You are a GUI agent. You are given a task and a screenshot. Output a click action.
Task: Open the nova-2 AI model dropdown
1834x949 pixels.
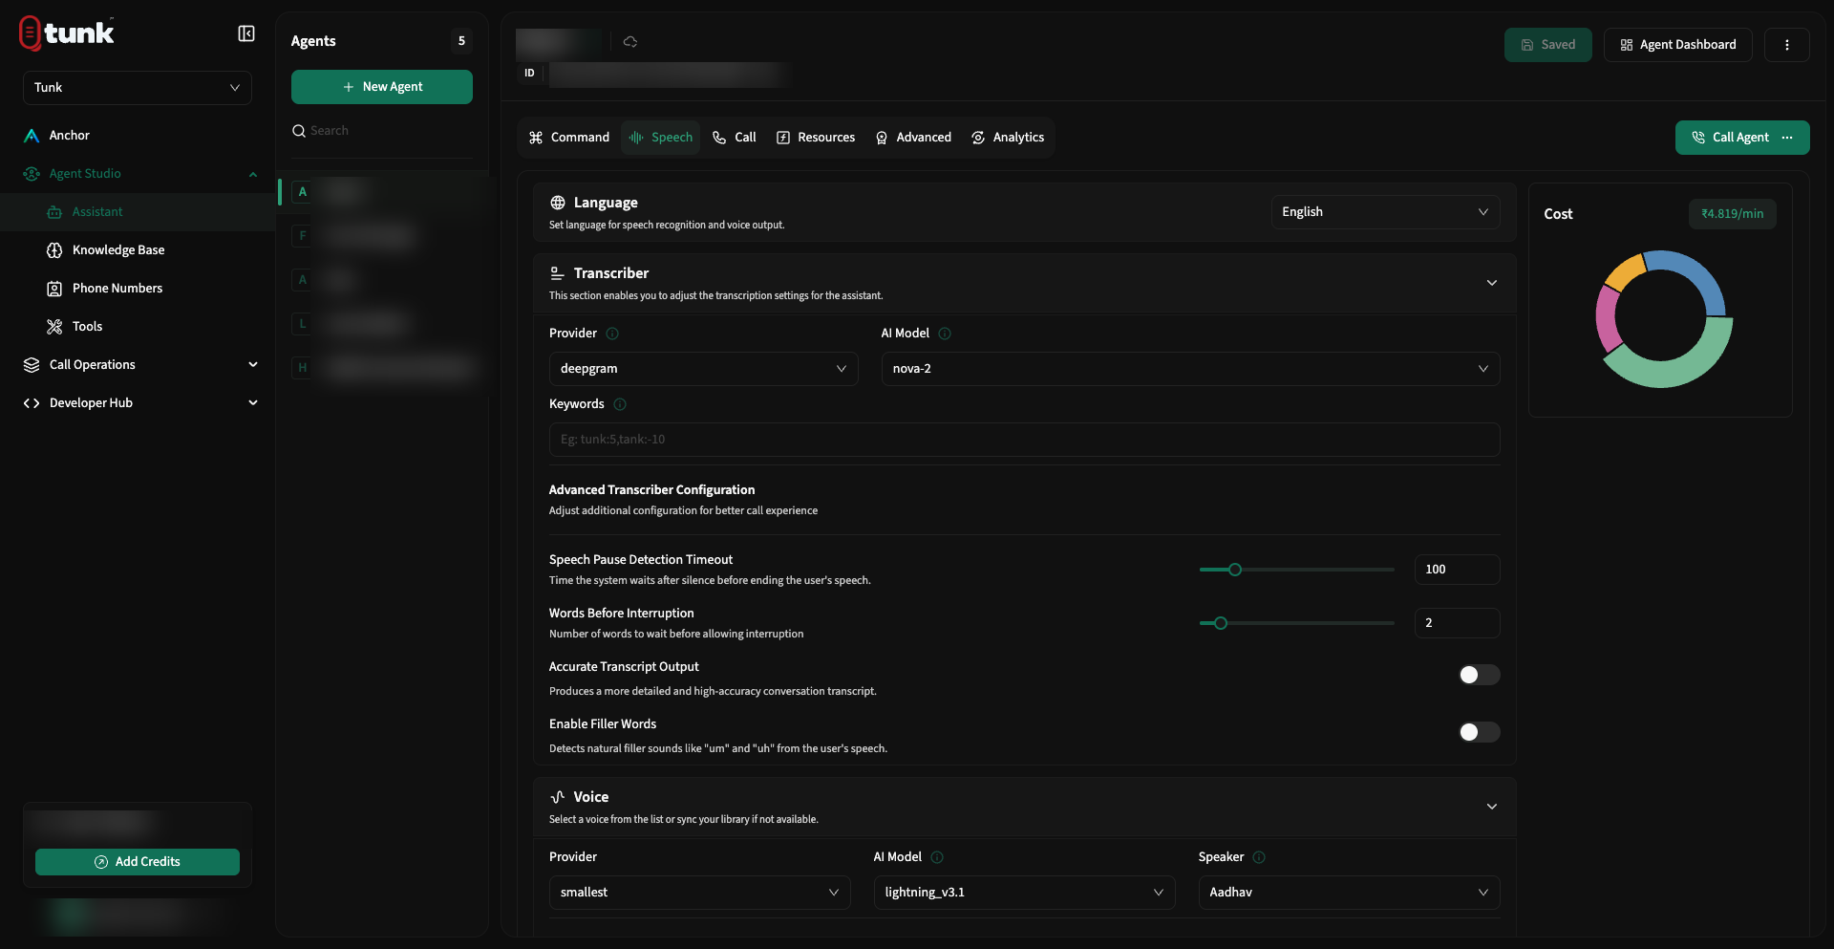pos(1190,369)
